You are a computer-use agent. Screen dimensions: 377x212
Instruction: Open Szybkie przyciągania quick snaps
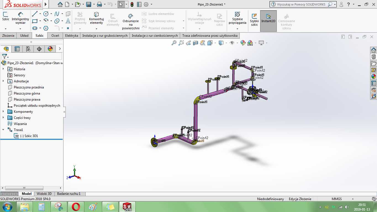point(237,18)
